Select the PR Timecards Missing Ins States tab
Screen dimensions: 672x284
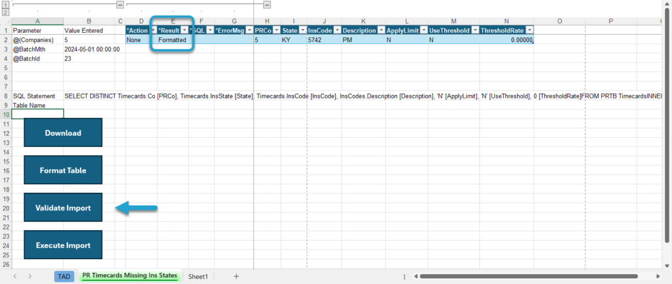click(130, 276)
